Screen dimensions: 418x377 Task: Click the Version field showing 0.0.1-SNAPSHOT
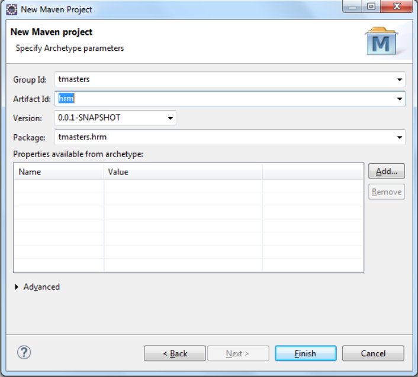(110, 118)
